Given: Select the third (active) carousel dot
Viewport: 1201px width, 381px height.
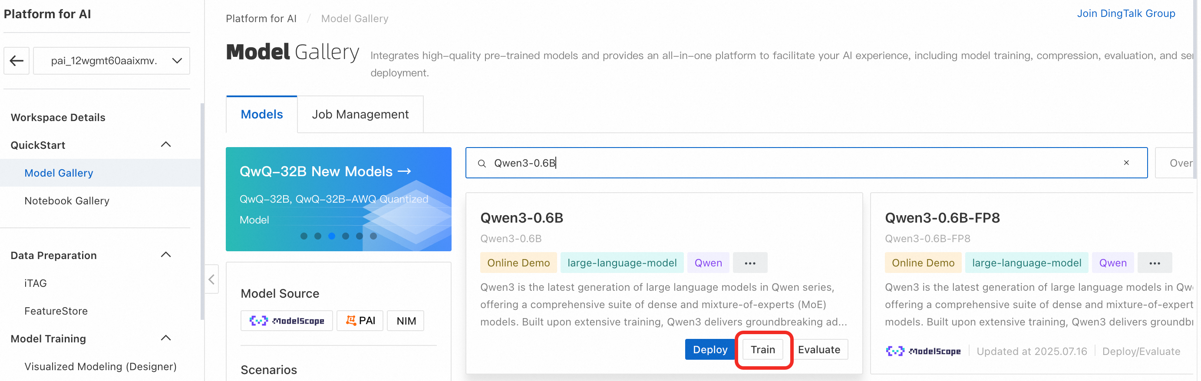Looking at the screenshot, I should (x=331, y=236).
